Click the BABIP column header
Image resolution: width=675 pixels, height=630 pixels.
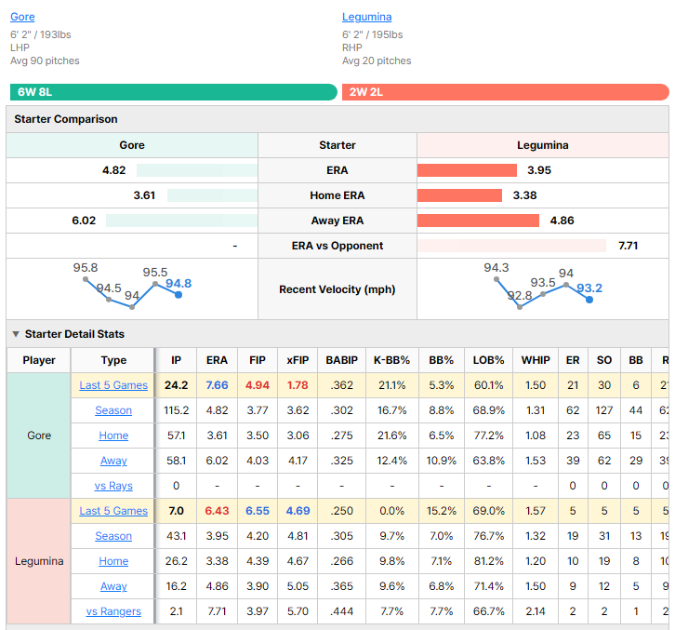click(x=342, y=360)
